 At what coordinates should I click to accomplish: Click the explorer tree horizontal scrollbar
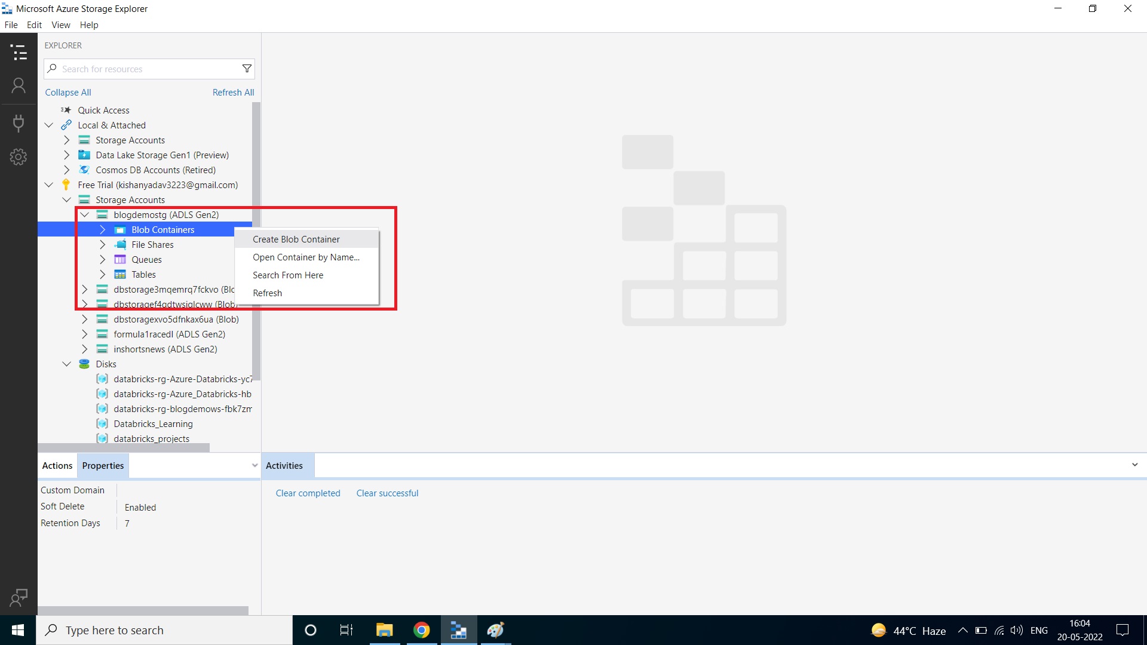click(124, 447)
